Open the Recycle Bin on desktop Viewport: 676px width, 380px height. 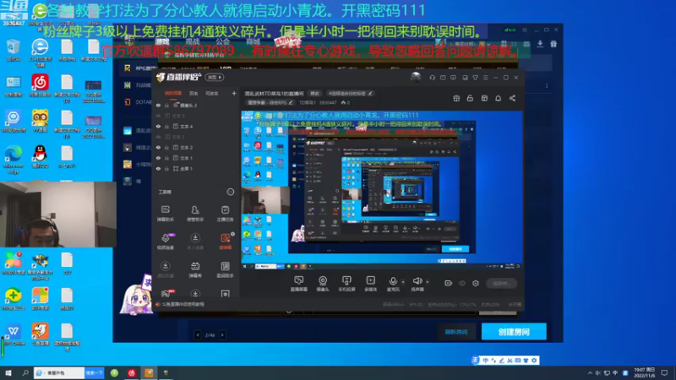click(14, 50)
